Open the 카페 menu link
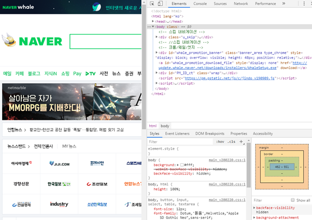Viewport: 312px width, 220px height. pyautogui.click(x=20, y=73)
